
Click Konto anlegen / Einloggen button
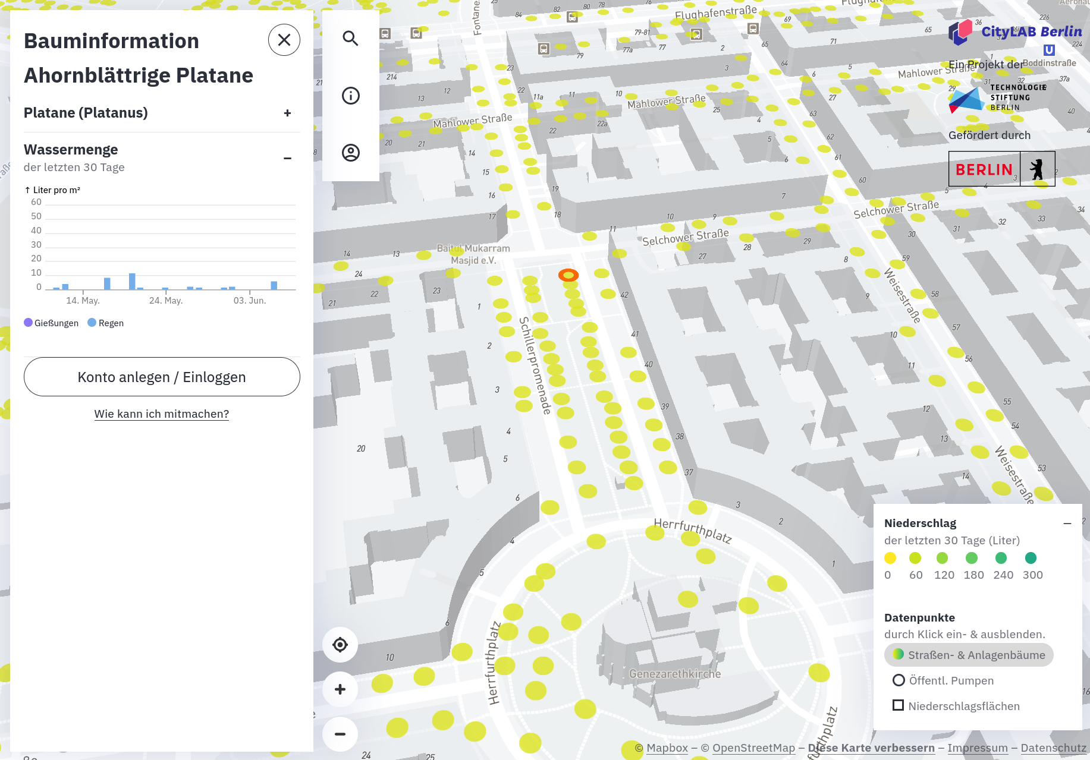coord(162,377)
